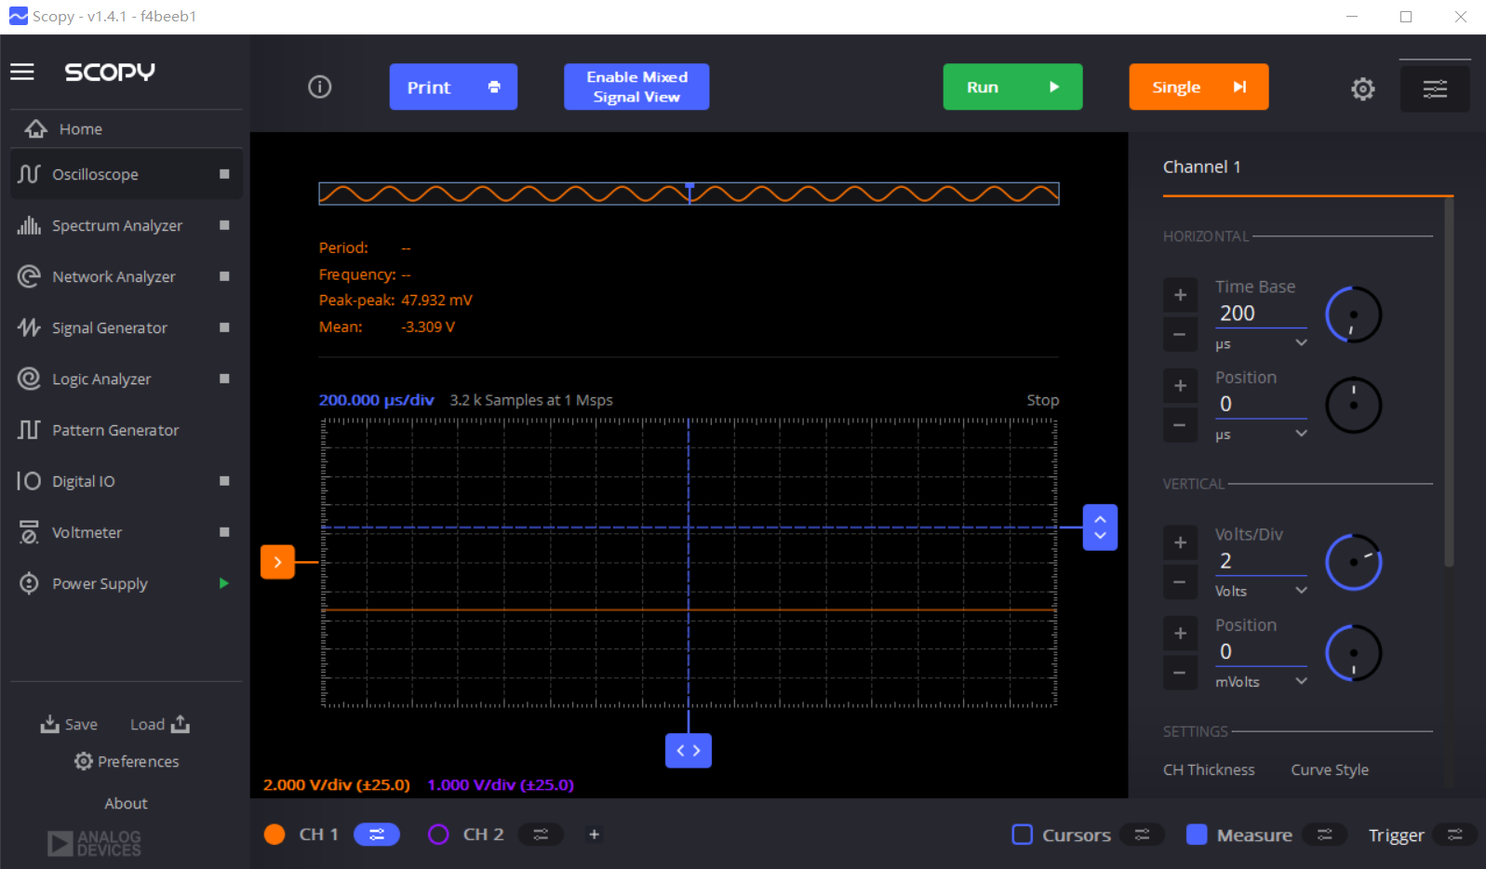Open Trigger settings icon
The height and width of the screenshot is (869, 1486).
click(1454, 835)
